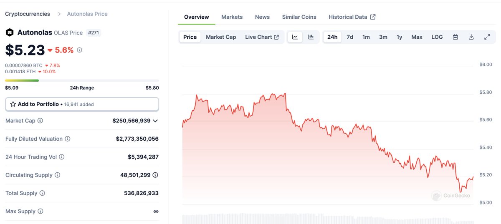The width and height of the screenshot is (501, 224).
Task: Click the $5.09 range low value
Action: (12, 88)
